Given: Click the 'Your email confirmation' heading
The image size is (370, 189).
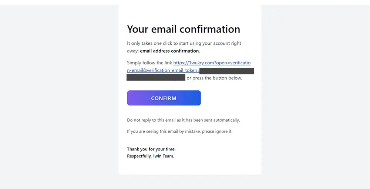Looking at the screenshot, I should [x=184, y=29].
